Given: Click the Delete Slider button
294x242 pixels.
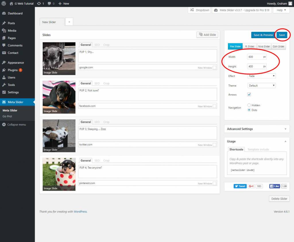Looking at the screenshot, I should (x=279, y=199).
